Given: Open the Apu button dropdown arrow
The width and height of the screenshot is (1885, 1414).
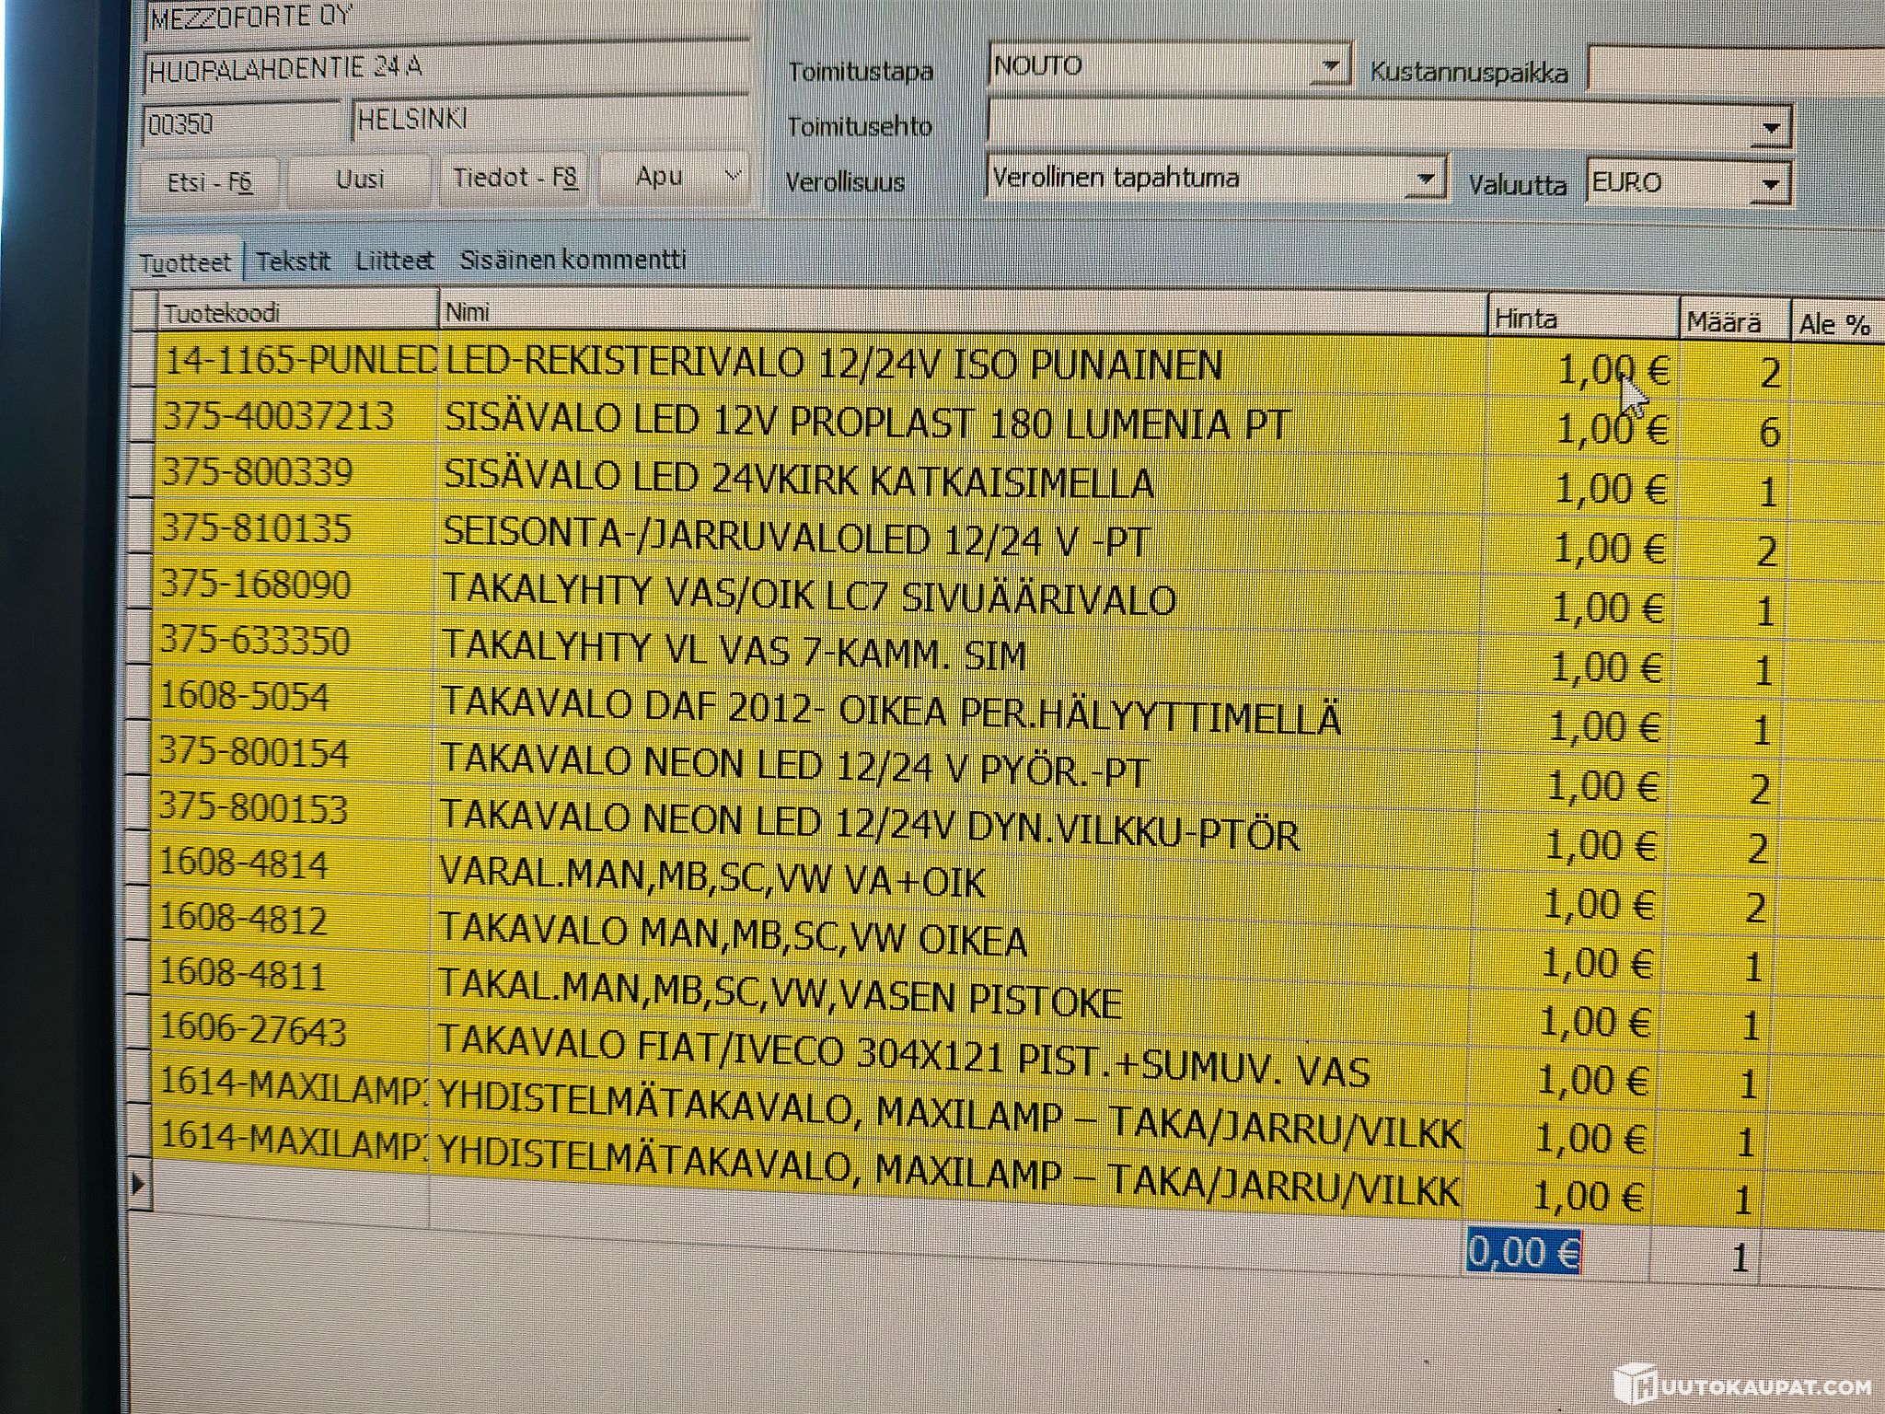Looking at the screenshot, I should click(733, 176).
